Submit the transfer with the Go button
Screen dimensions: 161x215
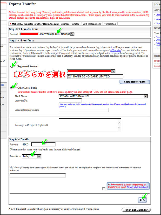tap(142, 200)
